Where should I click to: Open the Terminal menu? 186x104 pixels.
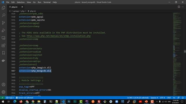point(47,2)
